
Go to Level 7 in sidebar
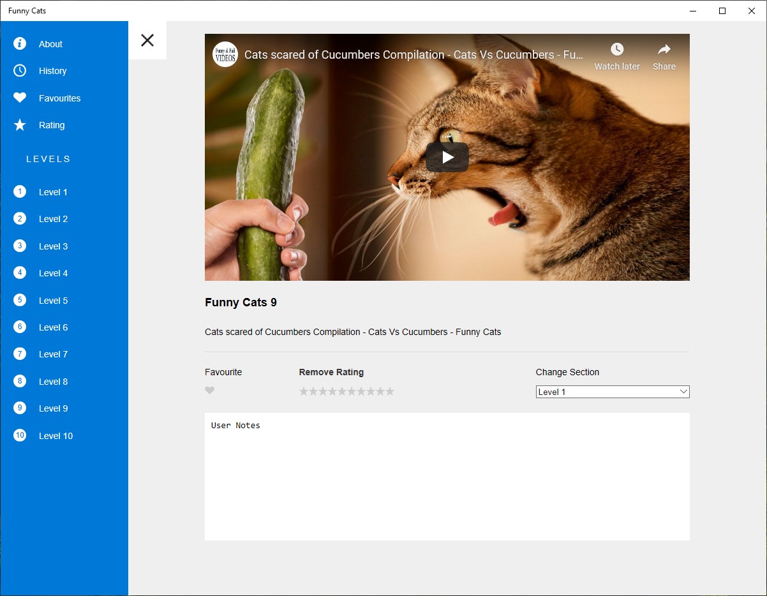(53, 354)
